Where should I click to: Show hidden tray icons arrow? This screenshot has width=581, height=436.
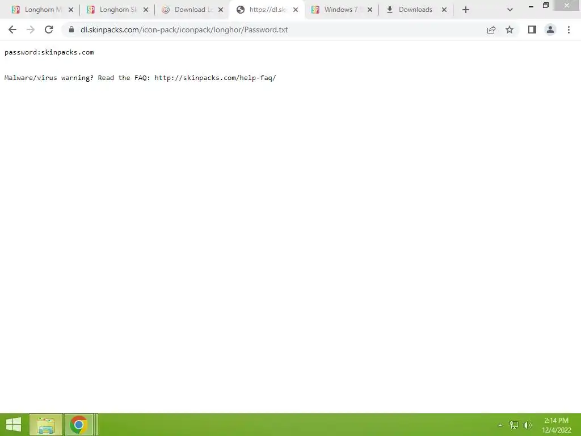pyautogui.click(x=500, y=425)
